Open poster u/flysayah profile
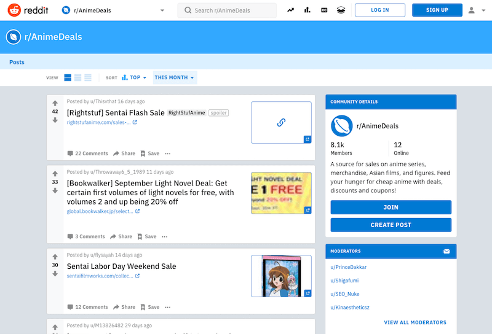492x334 pixels. (x=102, y=255)
